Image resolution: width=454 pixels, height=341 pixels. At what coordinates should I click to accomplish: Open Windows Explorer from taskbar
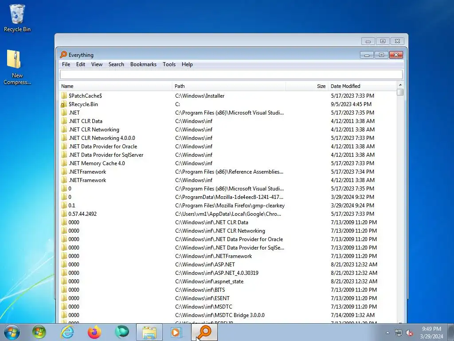[x=149, y=332]
